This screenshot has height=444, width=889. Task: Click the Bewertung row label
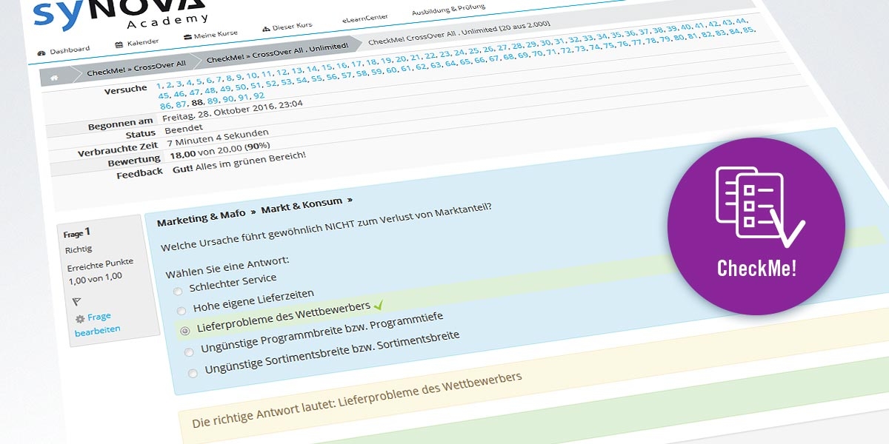click(134, 161)
